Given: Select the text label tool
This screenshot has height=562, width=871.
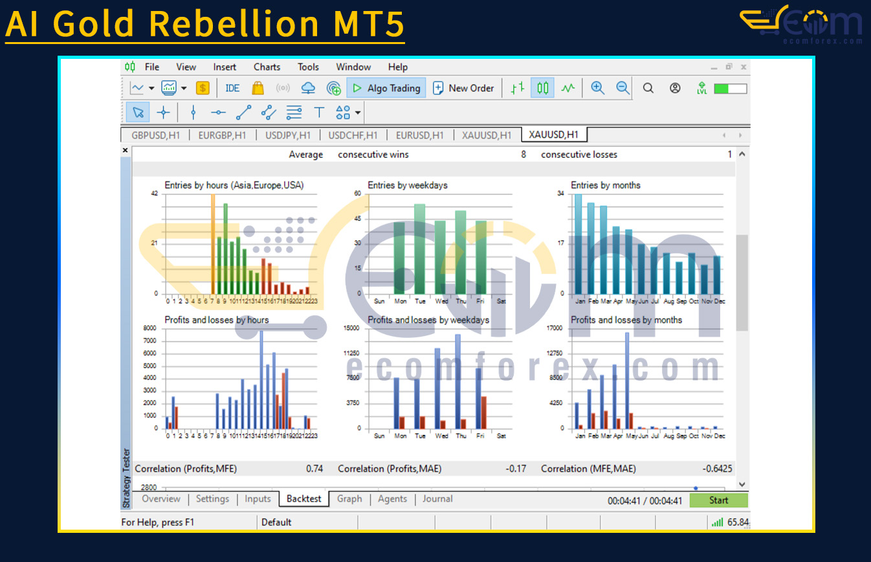Looking at the screenshot, I should coord(319,112).
